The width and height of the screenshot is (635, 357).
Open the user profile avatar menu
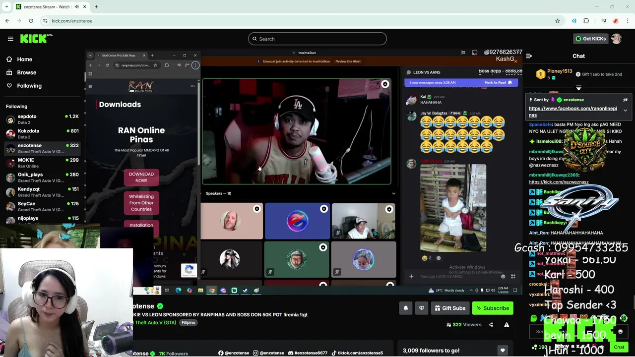tap(617, 39)
